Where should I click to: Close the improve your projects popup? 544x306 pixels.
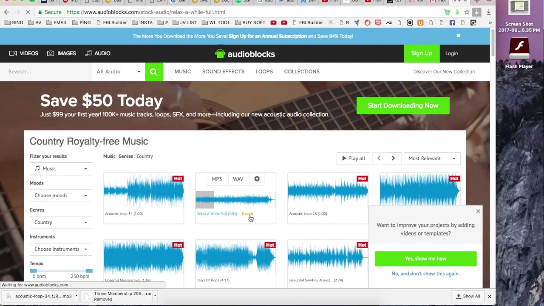pyautogui.click(x=478, y=211)
